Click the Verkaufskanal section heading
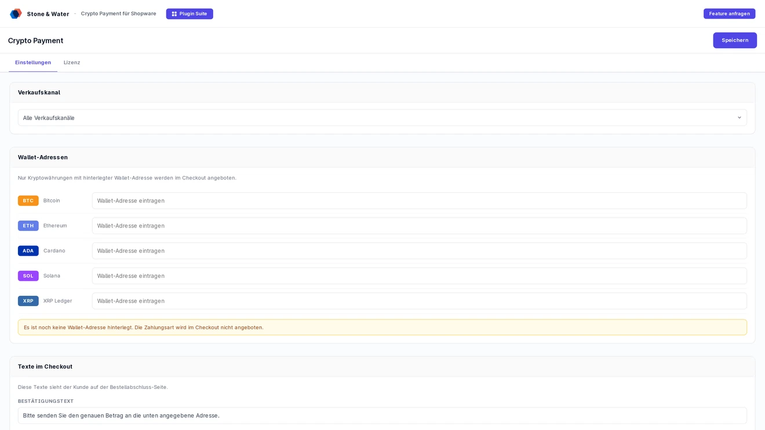765x430 pixels. (x=39, y=93)
